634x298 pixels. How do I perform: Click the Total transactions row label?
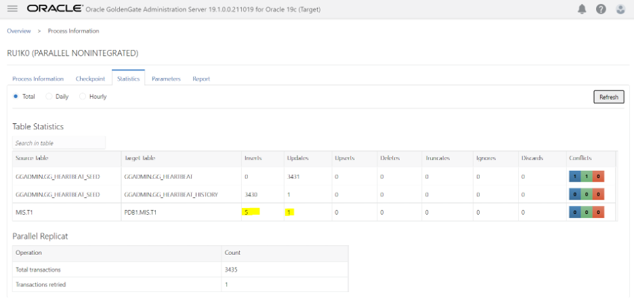[x=38, y=270]
